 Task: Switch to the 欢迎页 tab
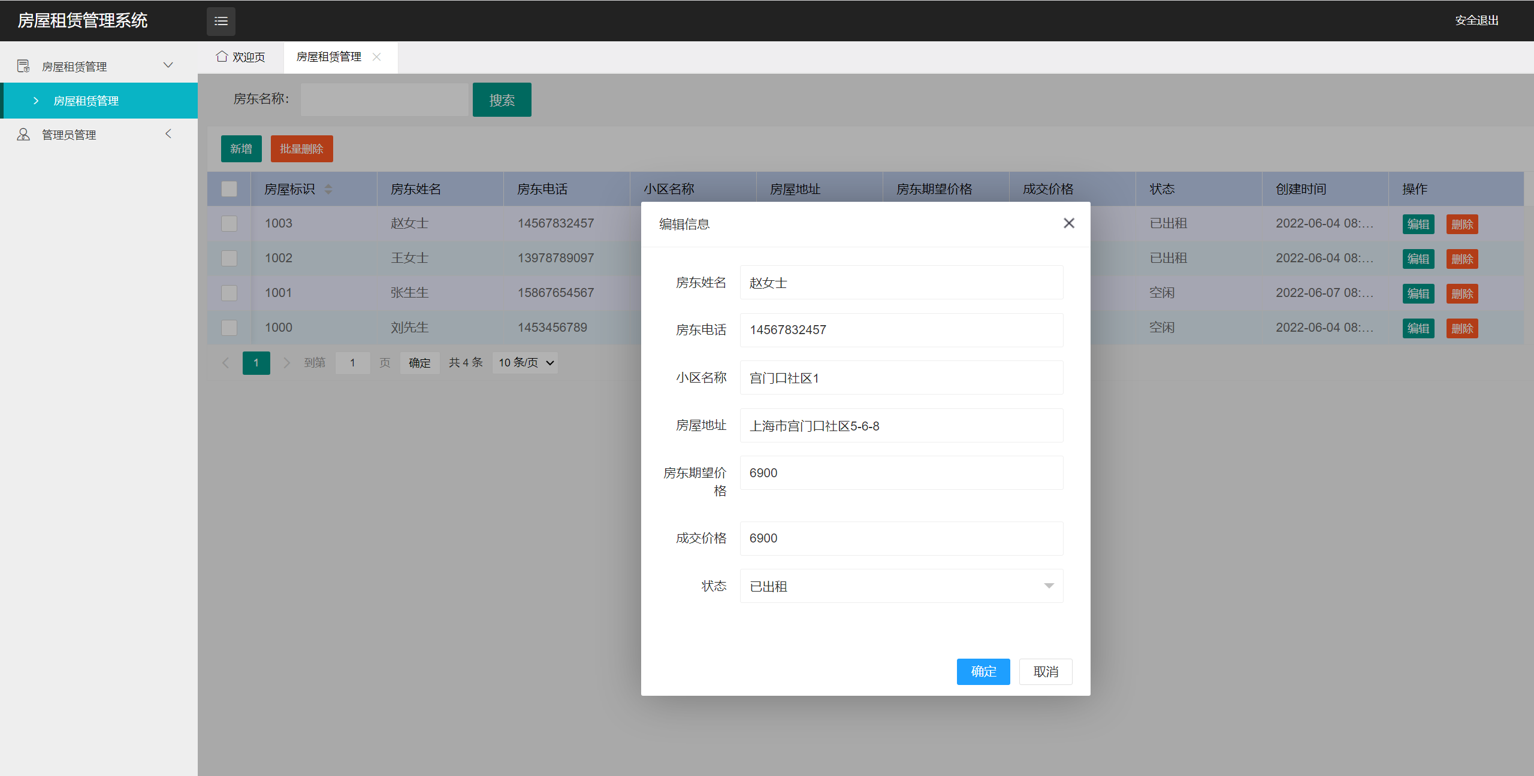[x=241, y=57]
